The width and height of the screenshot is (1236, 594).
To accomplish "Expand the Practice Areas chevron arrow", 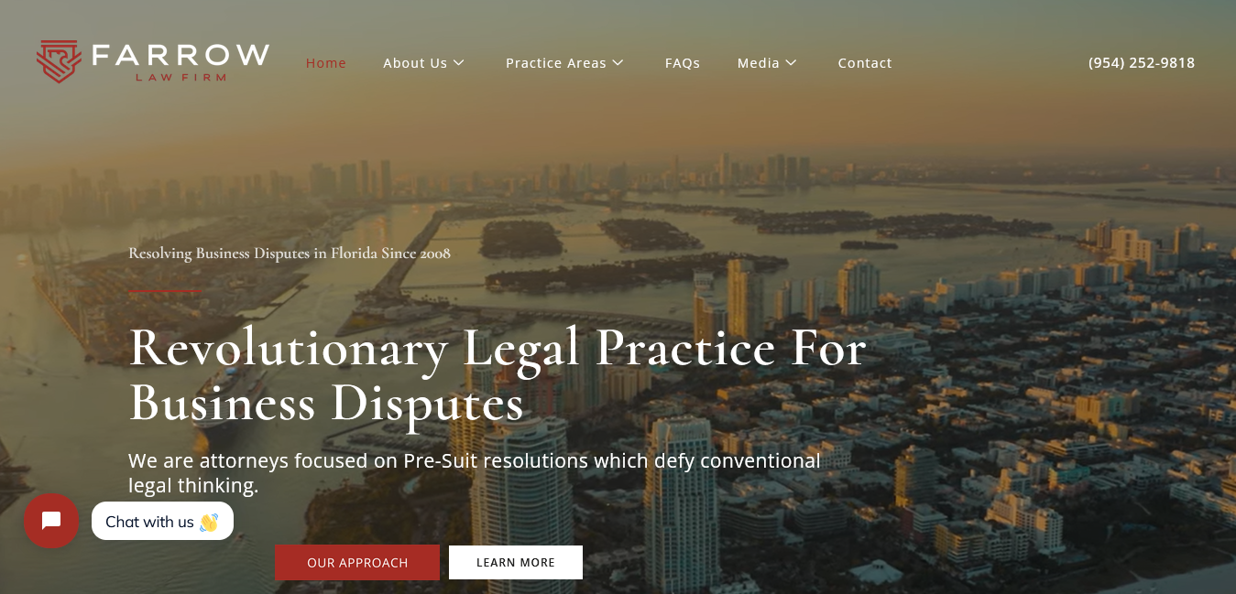I will pos(618,62).
